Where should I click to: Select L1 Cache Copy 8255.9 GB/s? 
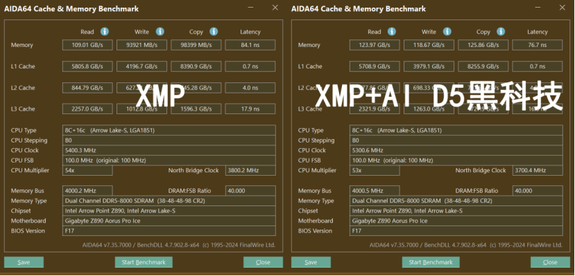point(483,66)
